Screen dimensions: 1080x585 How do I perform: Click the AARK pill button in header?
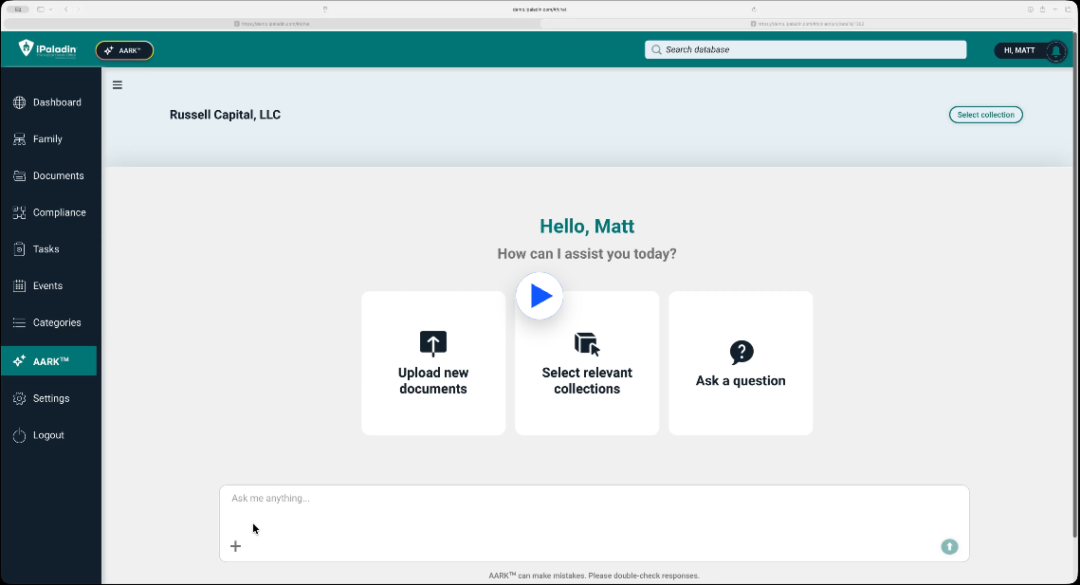pyautogui.click(x=124, y=50)
